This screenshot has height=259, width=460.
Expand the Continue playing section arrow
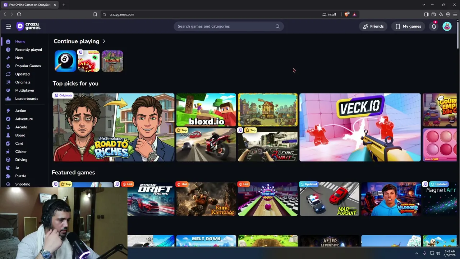coord(104,41)
